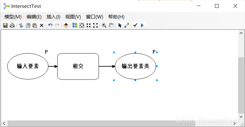This screenshot has height=127, width=245.
Task: Click the right arrow of the horizontal scrollbar
Action: (234, 124)
